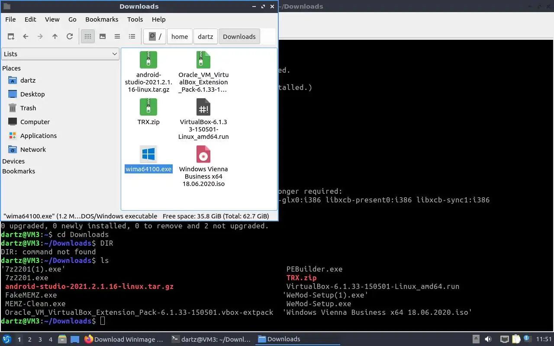The image size is (554, 346).
Task: Open the 'Lists' side pane dropdown
Action: (x=60, y=54)
